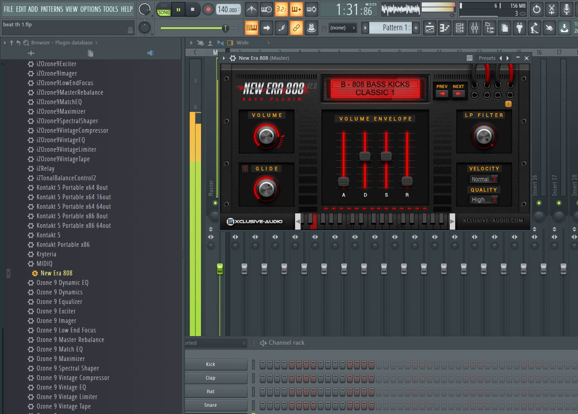Select next preset using right Presets arrow
578x414 pixels.
508,58
